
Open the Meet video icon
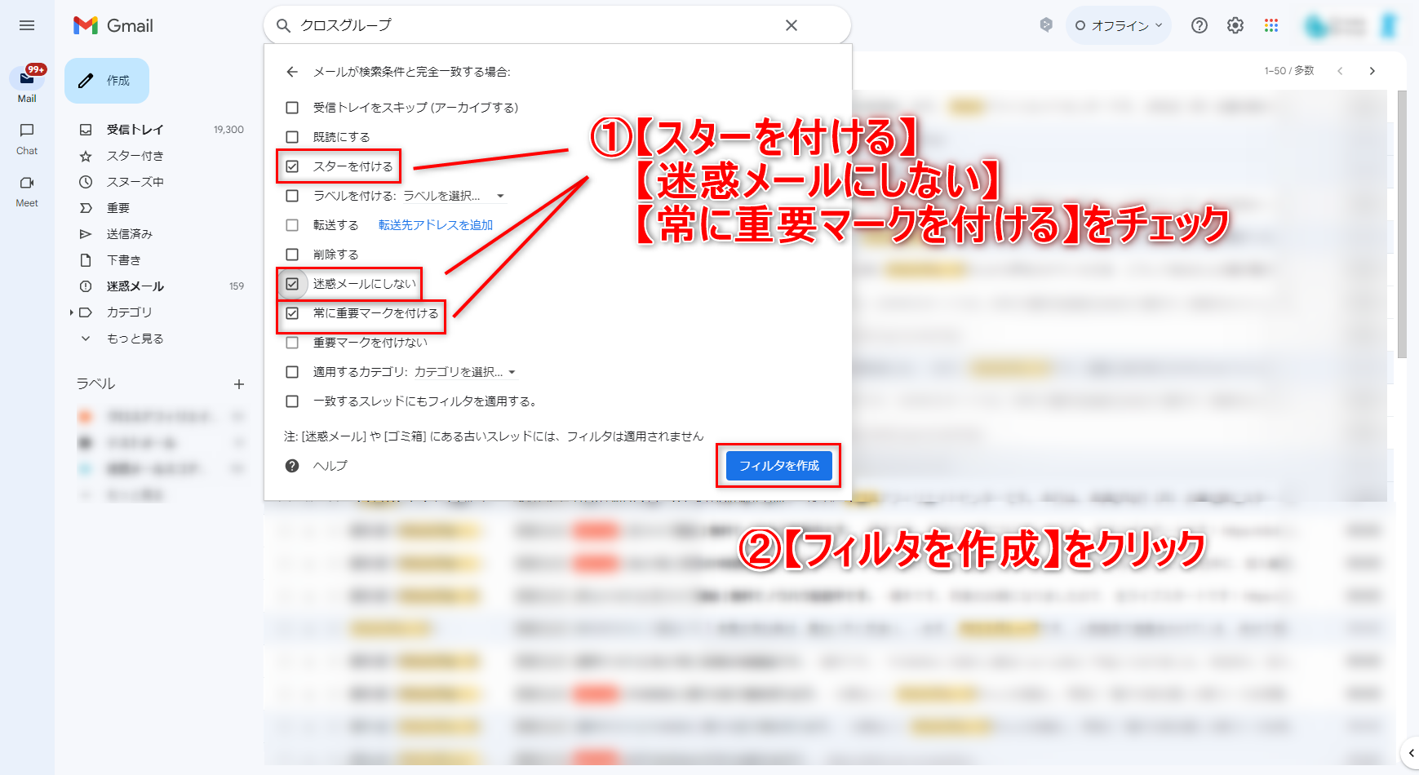point(27,184)
